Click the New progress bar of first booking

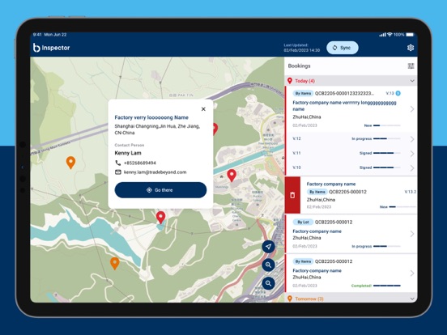point(387,125)
